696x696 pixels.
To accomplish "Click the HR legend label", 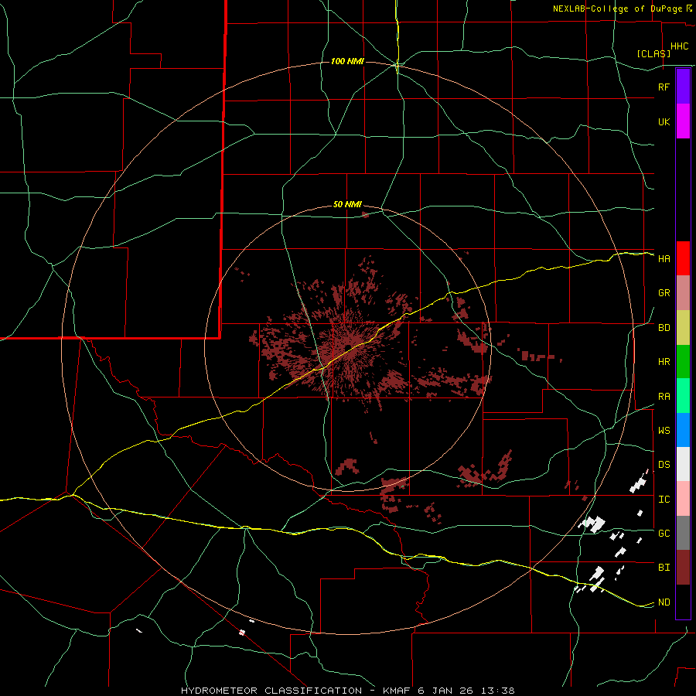I will 664,362.
